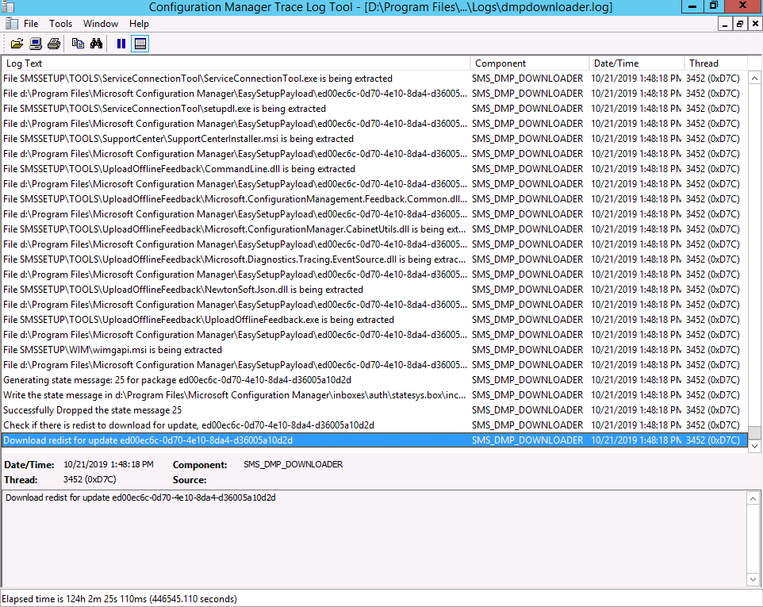Click log list scrollbar down arrow
The height and width of the screenshot is (607, 763).
click(754, 446)
